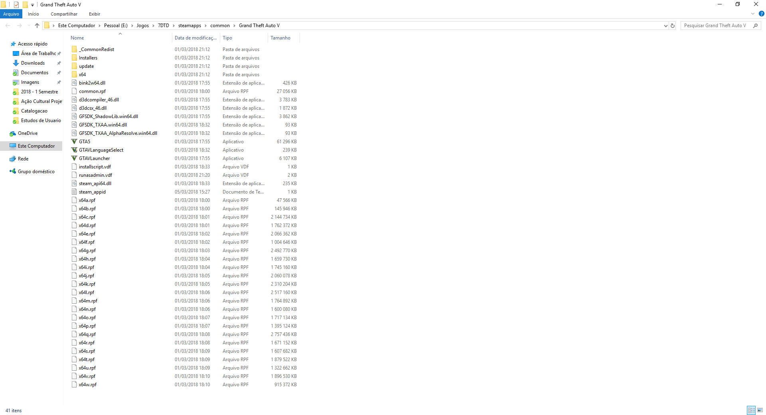Sort by Data de modificação column header
This screenshot has width=766, height=415.
195,38
